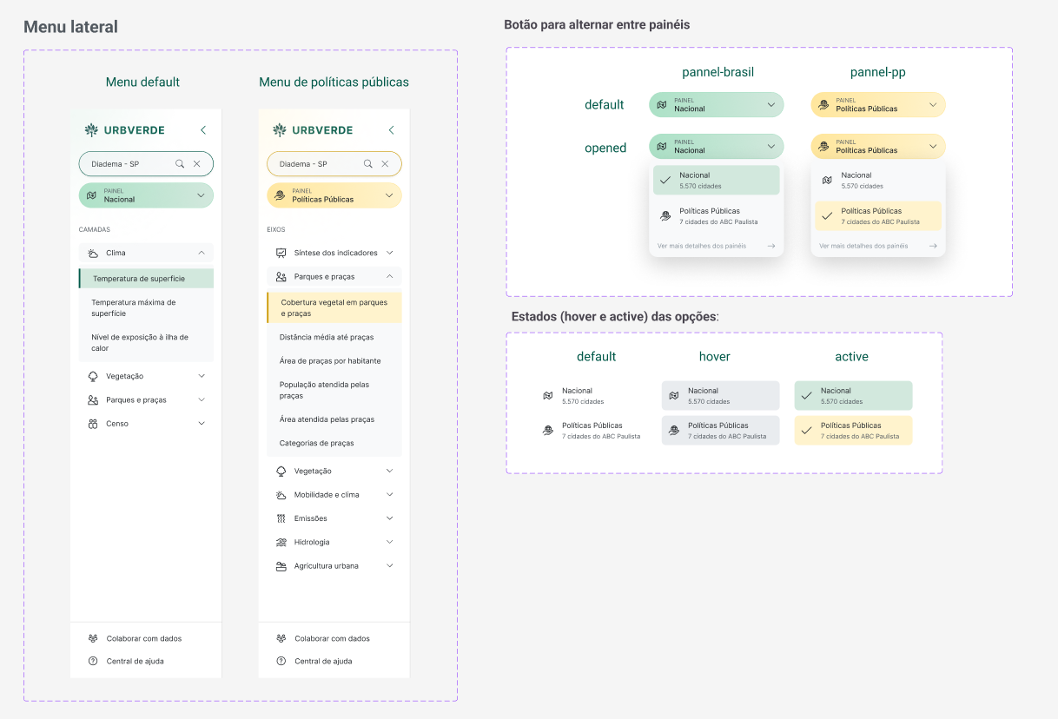Collapse Menu default sidebar with left chevron
This screenshot has width=1058, height=719.
[203, 130]
